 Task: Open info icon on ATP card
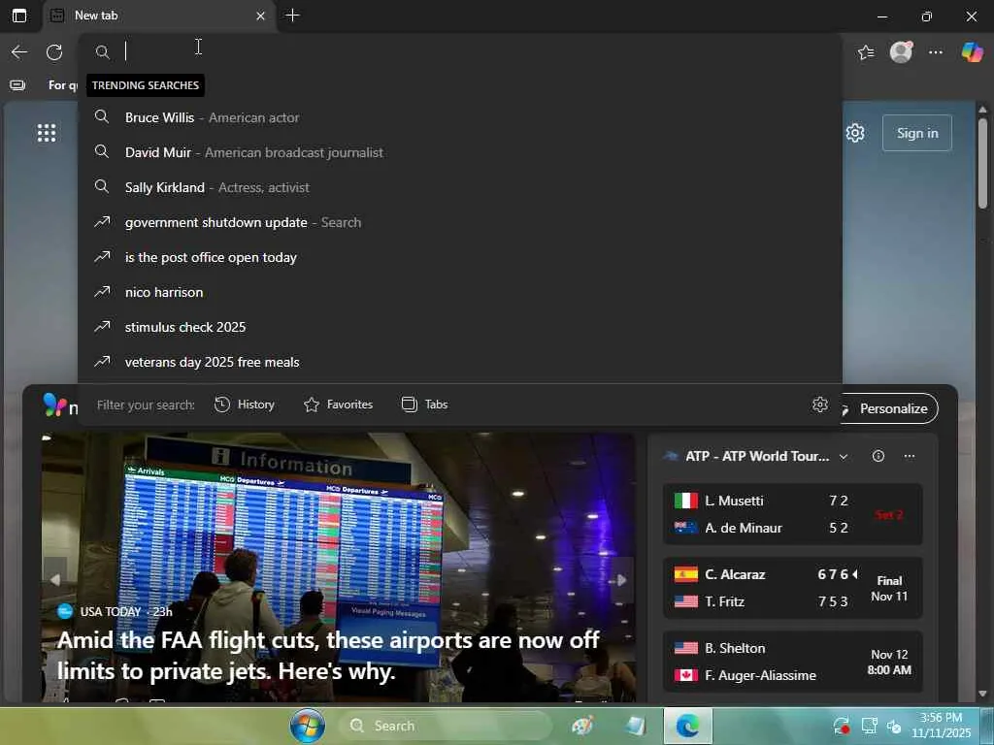click(x=878, y=456)
